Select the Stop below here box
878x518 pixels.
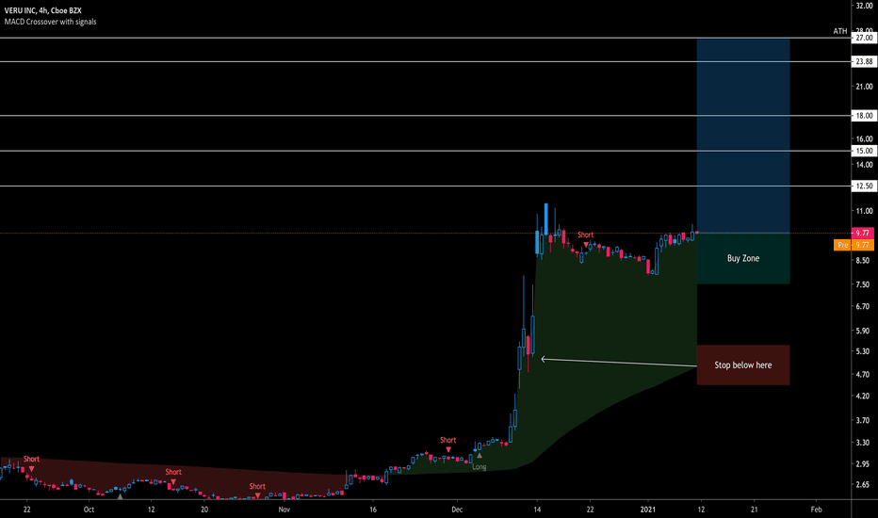pyautogui.click(x=743, y=365)
